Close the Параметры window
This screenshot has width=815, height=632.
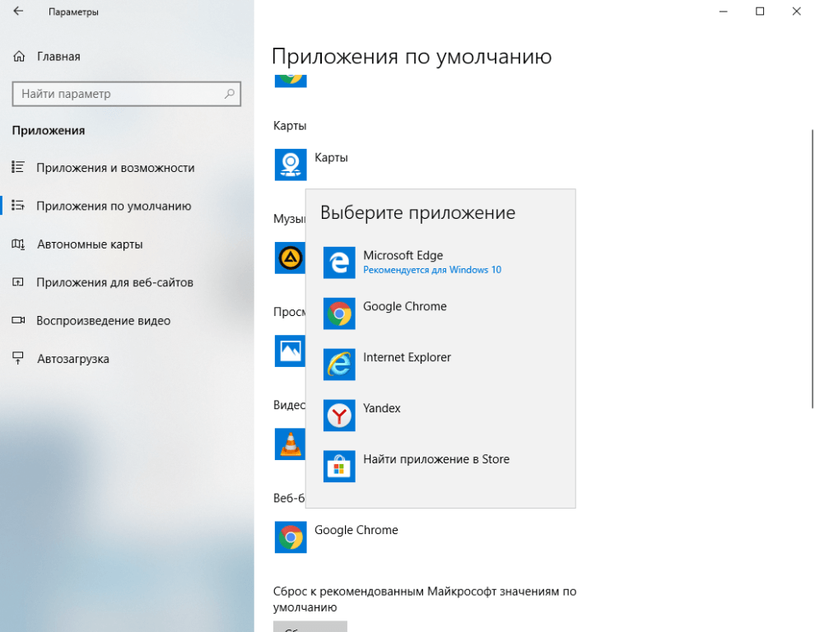[x=796, y=12]
